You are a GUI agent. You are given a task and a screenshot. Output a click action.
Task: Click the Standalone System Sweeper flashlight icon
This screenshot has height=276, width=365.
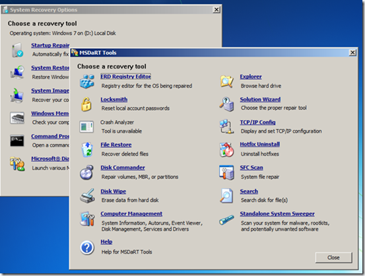point(226,220)
